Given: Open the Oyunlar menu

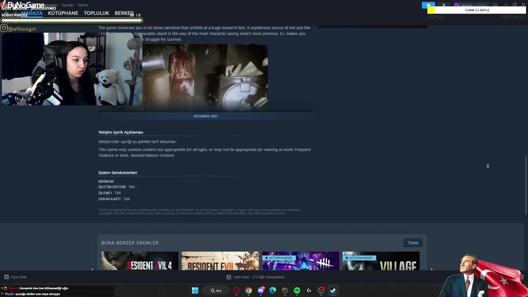Looking at the screenshot, I should point(67,5).
